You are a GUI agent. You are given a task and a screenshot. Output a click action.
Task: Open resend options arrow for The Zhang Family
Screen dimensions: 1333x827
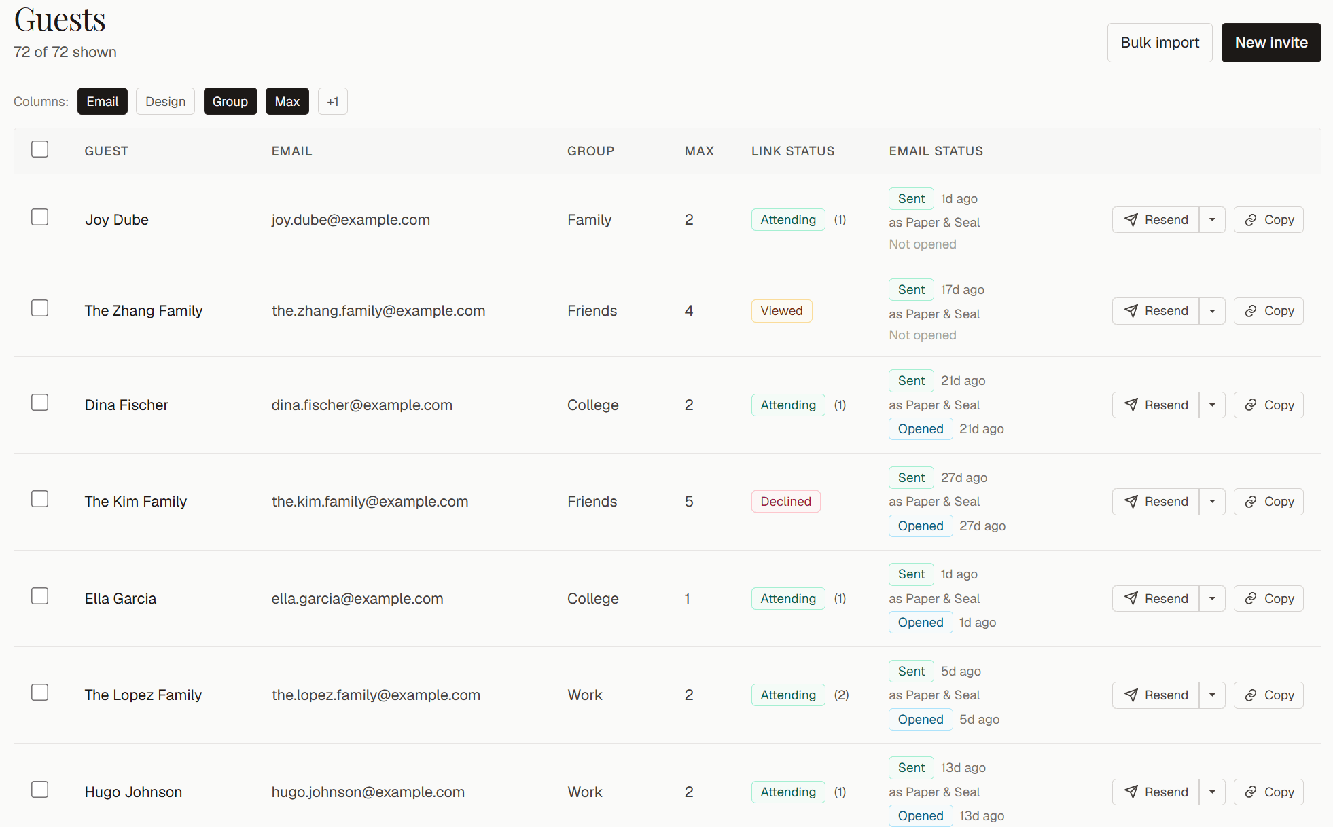coord(1212,311)
